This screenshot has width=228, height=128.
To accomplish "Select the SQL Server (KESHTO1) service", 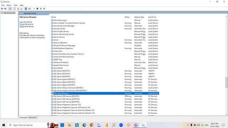I will pyautogui.click(x=105, y=71).
